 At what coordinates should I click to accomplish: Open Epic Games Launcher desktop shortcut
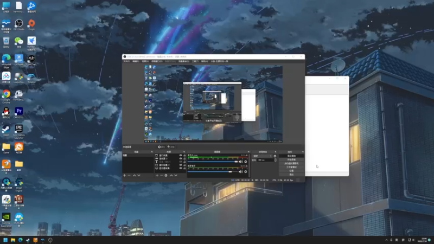pos(19,131)
